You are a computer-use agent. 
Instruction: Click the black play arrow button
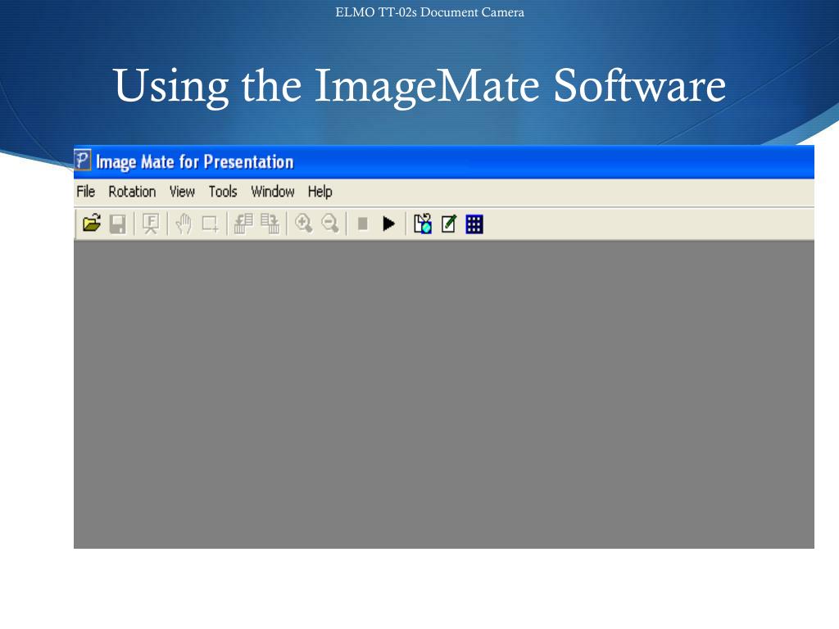click(389, 224)
